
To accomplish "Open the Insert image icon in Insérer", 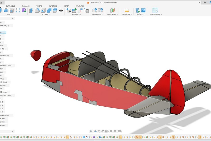I will [x=143, y=11].
